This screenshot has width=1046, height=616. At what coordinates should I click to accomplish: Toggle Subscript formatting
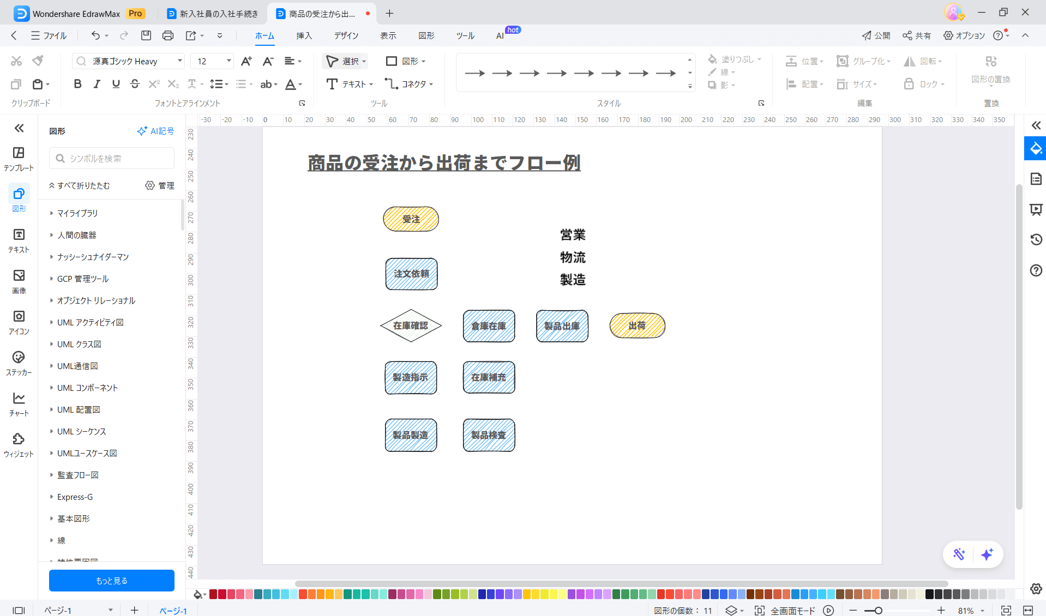click(x=173, y=84)
